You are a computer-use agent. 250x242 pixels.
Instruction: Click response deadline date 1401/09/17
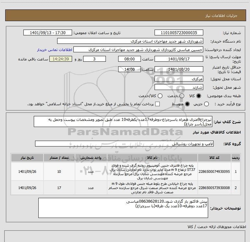click(179, 59)
